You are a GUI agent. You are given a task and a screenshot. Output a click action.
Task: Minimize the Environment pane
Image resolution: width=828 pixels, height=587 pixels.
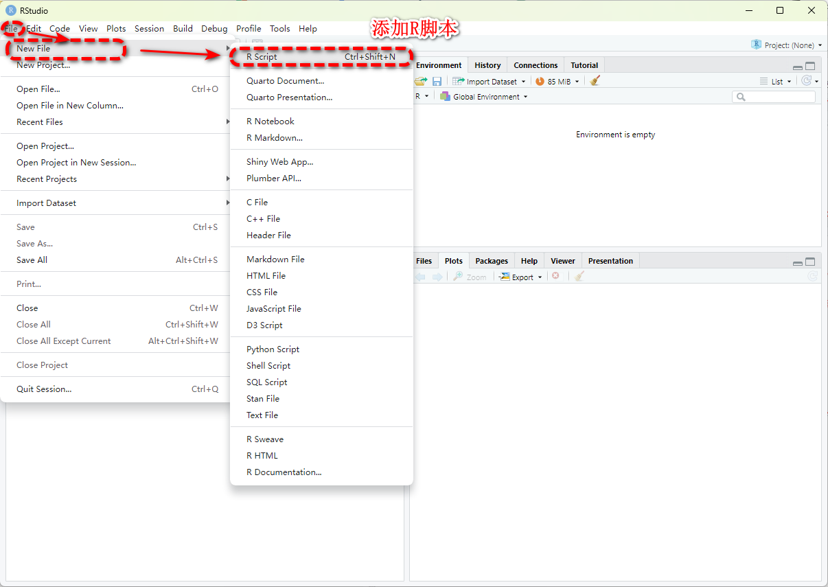(x=797, y=67)
